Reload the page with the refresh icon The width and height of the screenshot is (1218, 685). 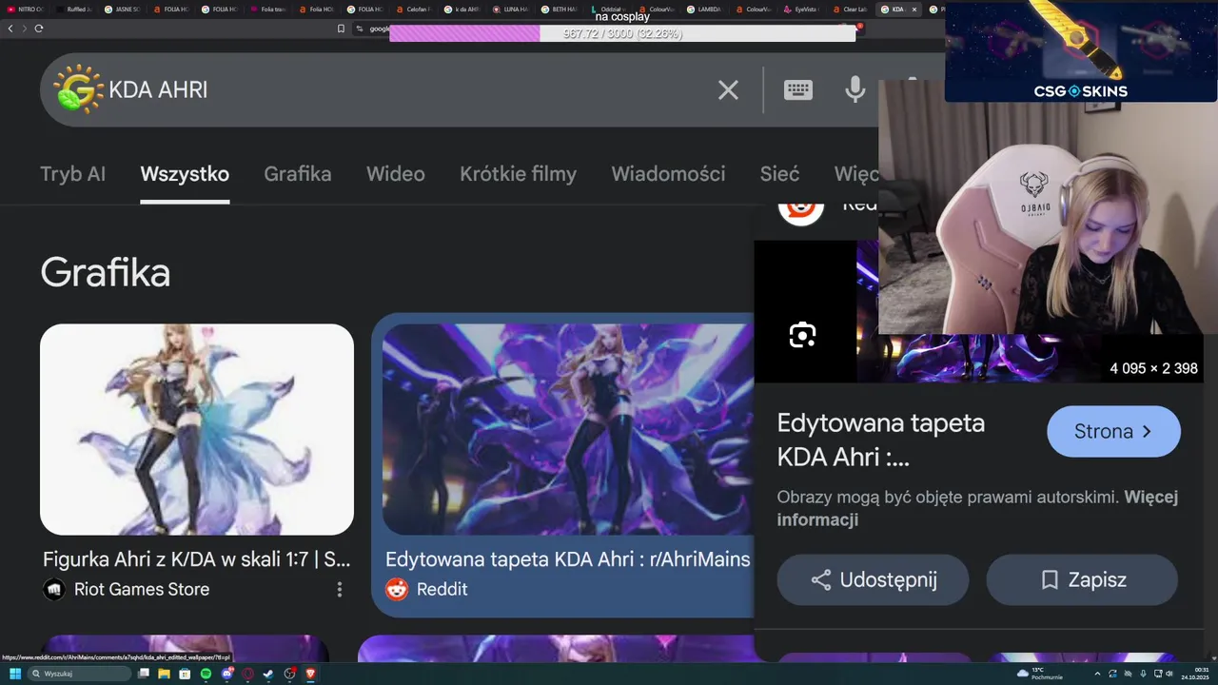point(39,29)
